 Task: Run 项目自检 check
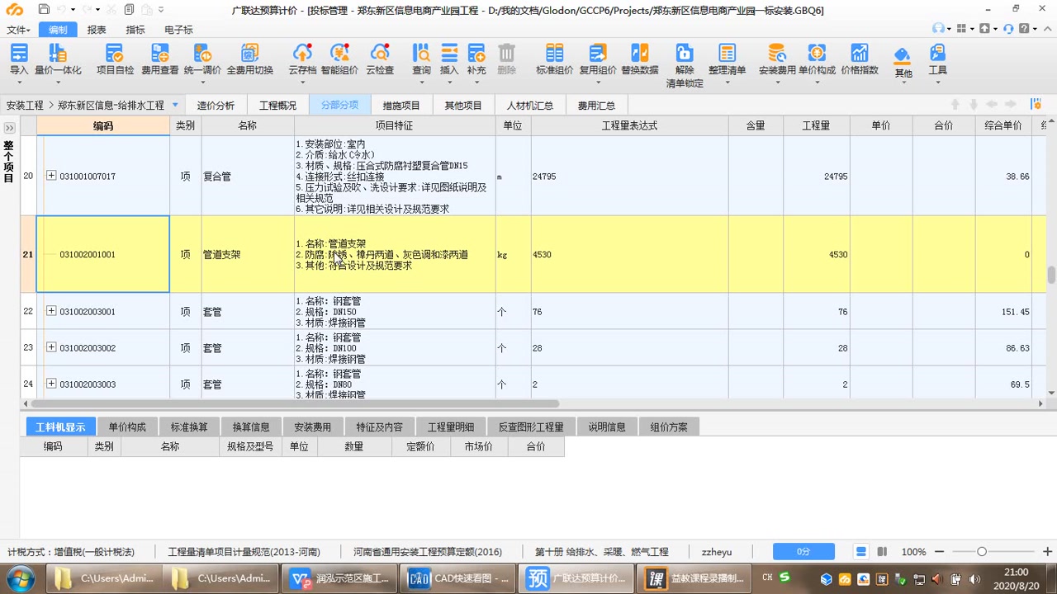(x=115, y=60)
